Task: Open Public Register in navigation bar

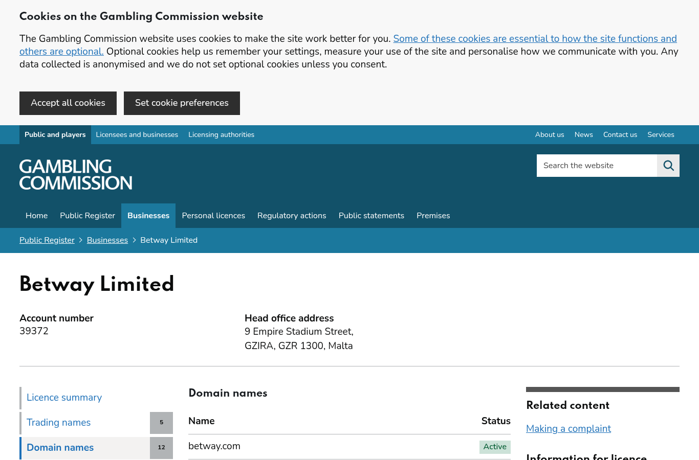Action: point(88,216)
